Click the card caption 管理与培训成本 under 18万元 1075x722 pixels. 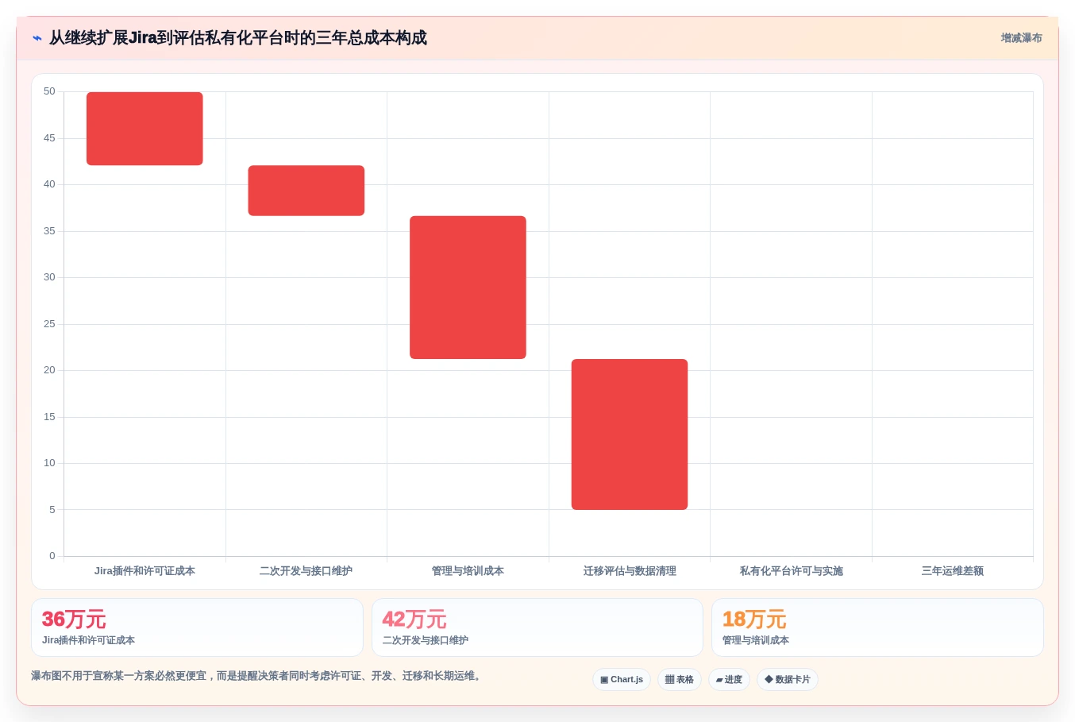pyautogui.click(x=756, y=640)
